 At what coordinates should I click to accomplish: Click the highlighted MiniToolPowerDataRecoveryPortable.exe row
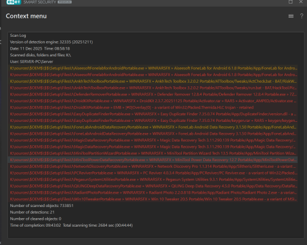(x=153, y=160)
